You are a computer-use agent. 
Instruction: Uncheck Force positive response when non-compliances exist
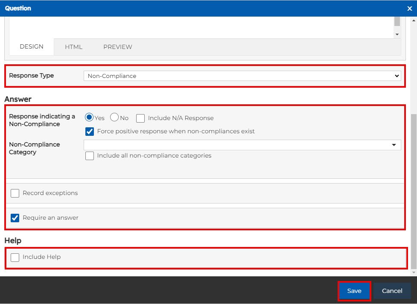[90, 131]
